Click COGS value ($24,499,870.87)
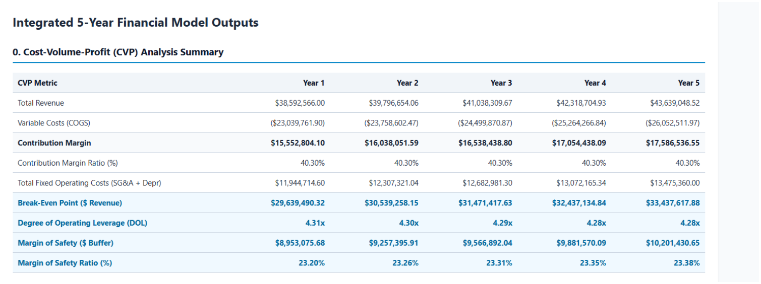 [x=485, y=123]
